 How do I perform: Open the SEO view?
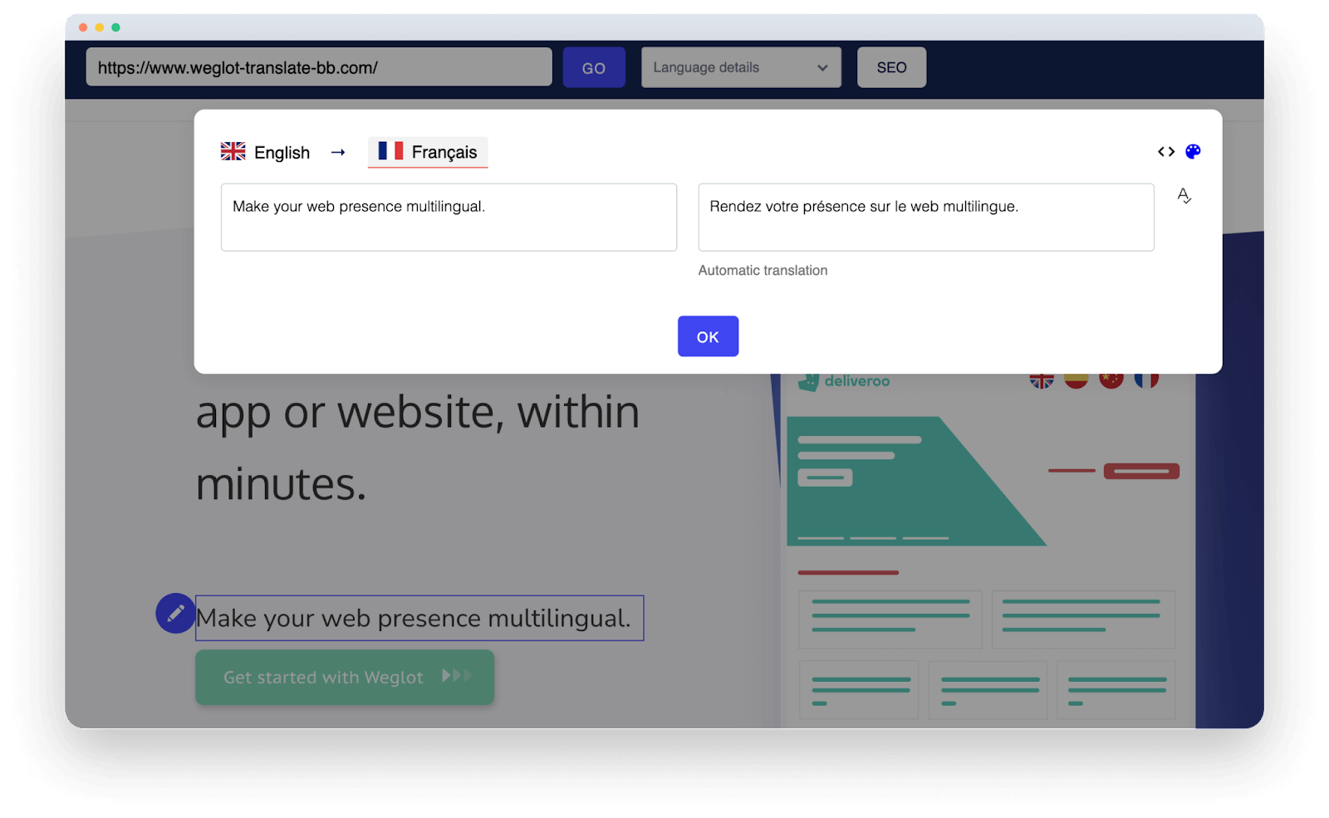(891, 67)
